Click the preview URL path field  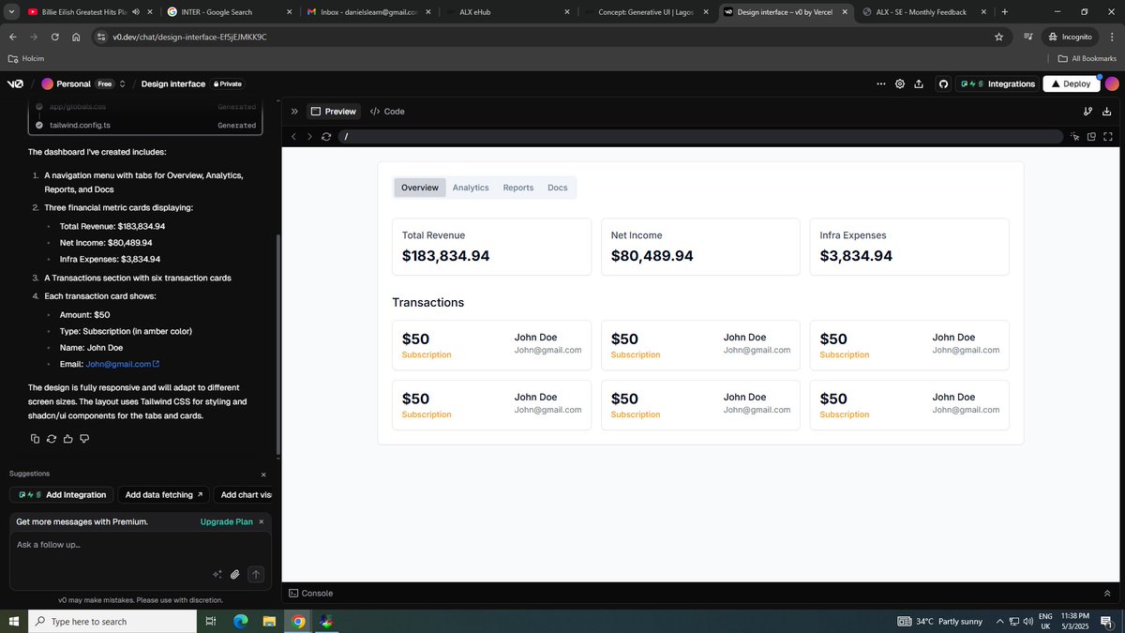click(701, 136)
